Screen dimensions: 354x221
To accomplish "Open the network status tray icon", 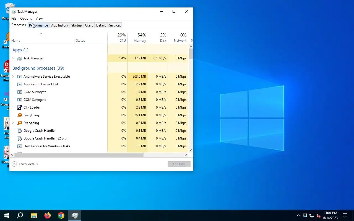I will click(312, 215).
